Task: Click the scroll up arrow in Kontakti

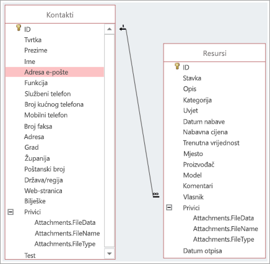Action: tap(110, 29)
